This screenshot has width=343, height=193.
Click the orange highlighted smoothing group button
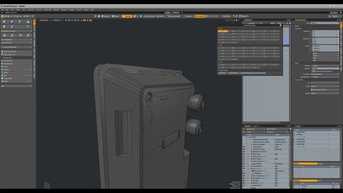[223, 31]
